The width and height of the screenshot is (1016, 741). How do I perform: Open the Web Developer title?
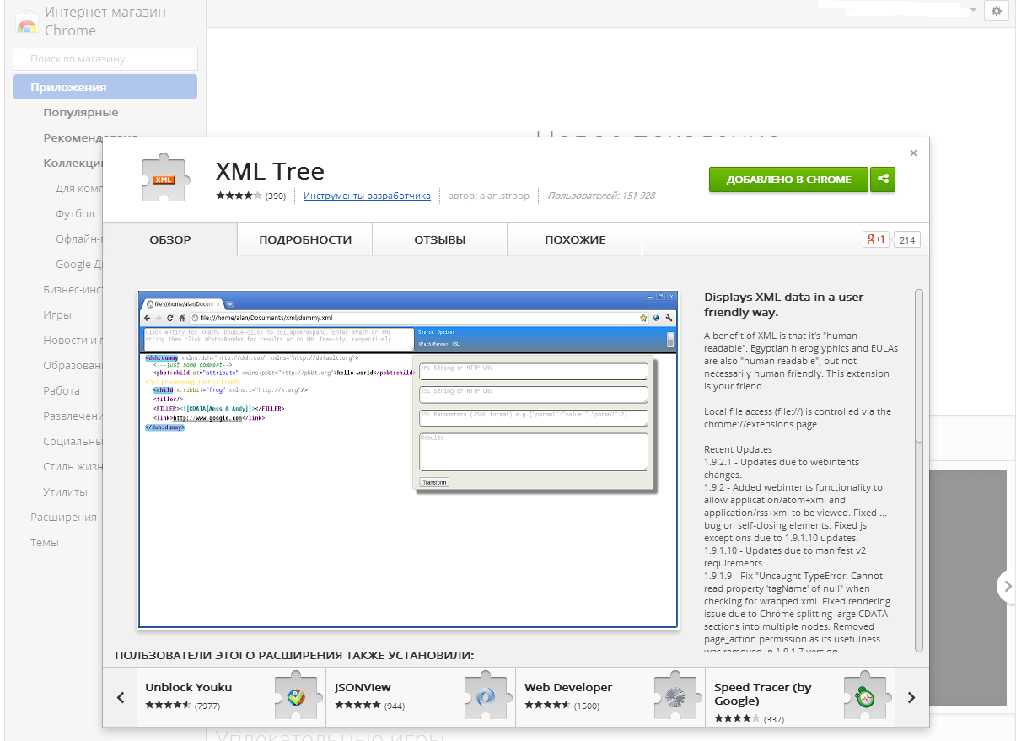click(568, 687)
